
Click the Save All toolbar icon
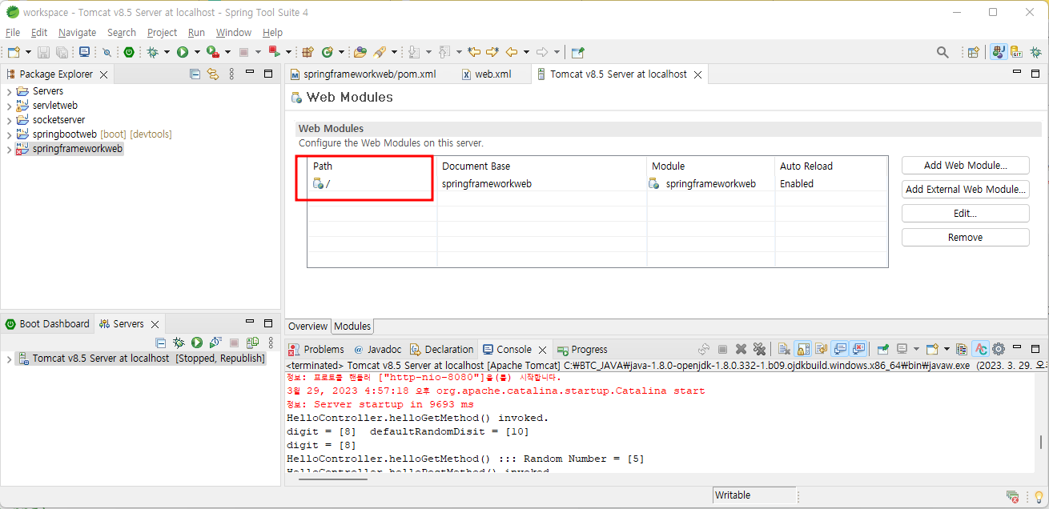(x=62, y=52)
